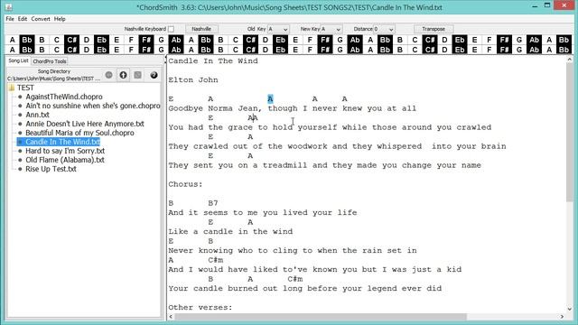Maximize the ChordSmith window
Screen dimensions: 578x325
pos(547,5)
